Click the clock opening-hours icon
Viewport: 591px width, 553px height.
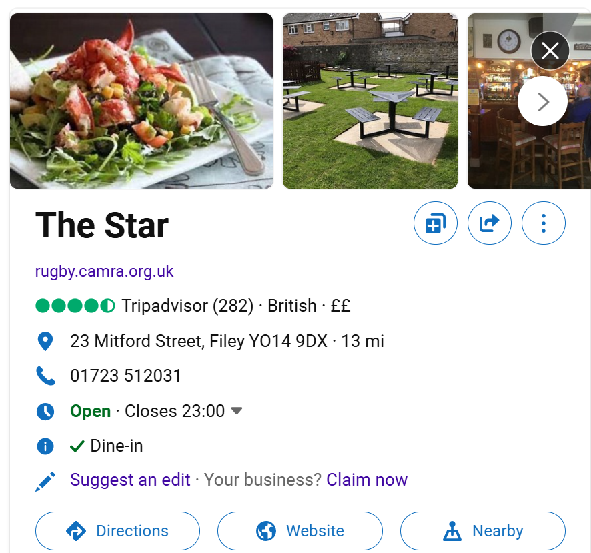(45, 411)
